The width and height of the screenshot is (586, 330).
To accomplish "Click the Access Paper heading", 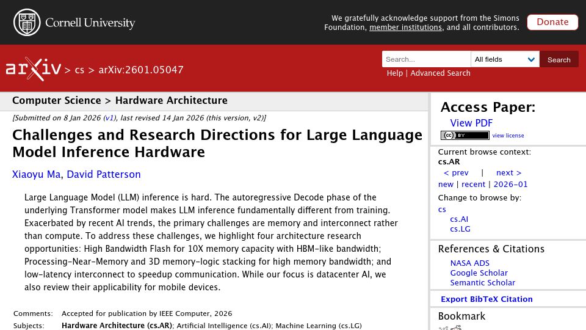I will (x=488, y=108).
